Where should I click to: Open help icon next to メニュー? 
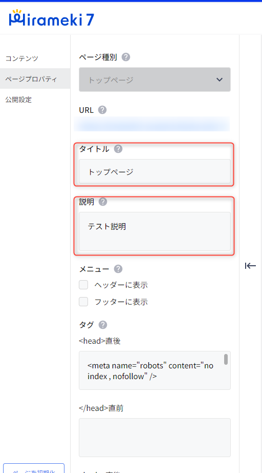118,269
